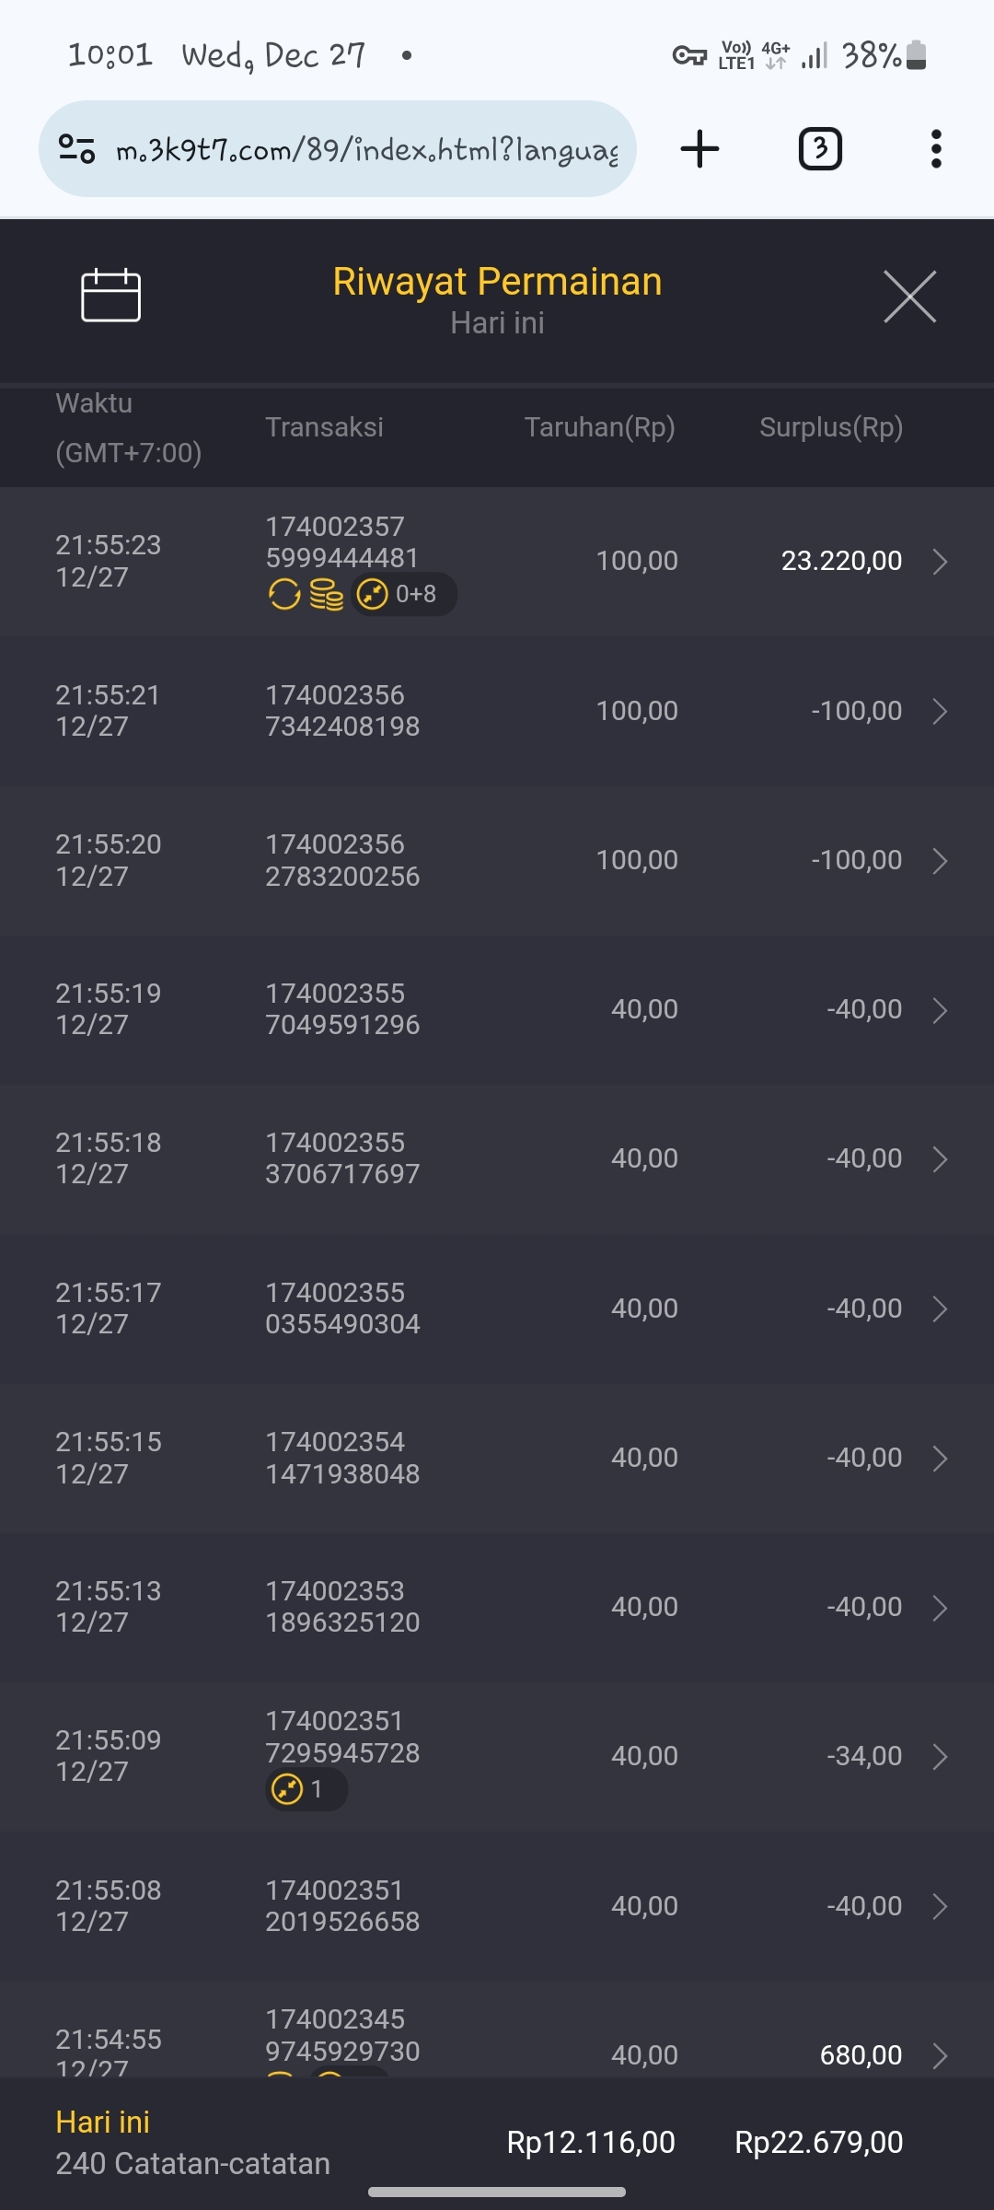Expand details of the 23.220,00 surplus row
The height and width of the screenshot is (2210, 994).
coord(940,561)
